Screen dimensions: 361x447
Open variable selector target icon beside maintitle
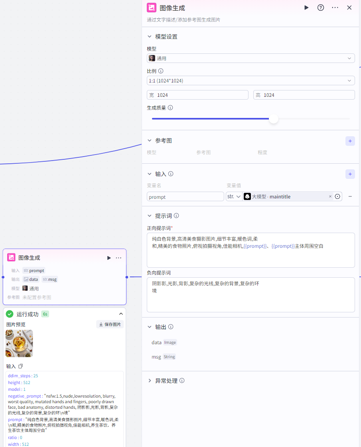(x=337, y=196)
